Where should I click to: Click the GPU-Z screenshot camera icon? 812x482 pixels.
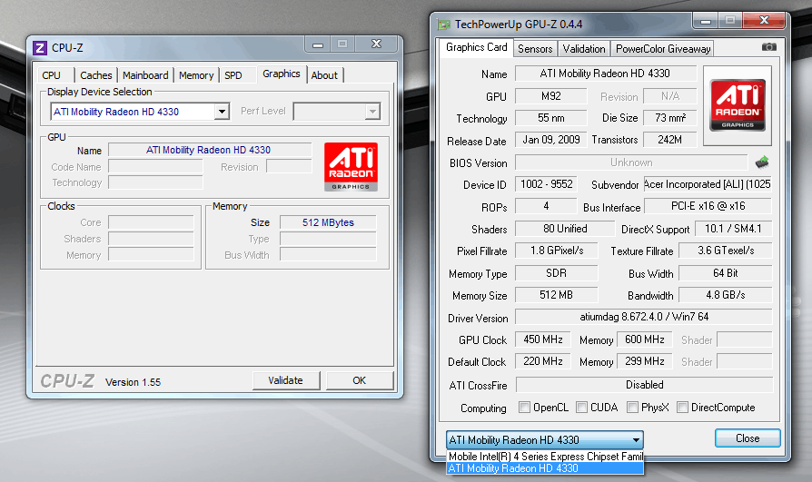[x=768, y=47]
